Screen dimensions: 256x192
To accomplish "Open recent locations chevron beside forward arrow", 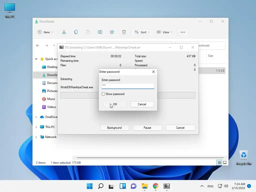I will (x=54, y=45).
